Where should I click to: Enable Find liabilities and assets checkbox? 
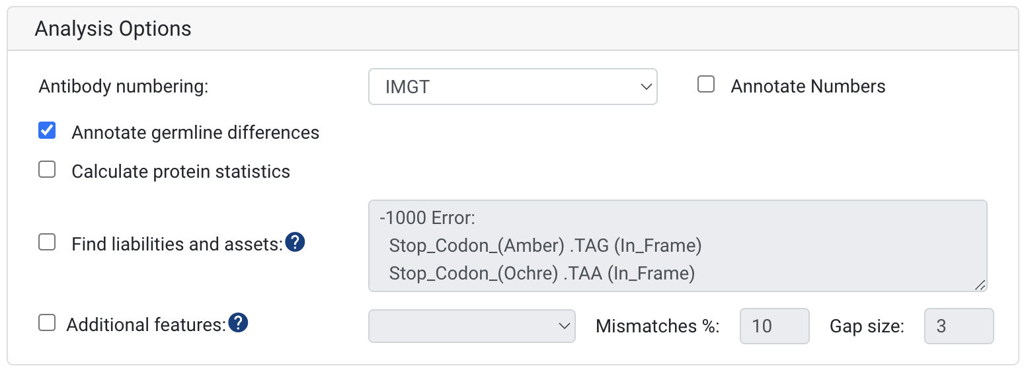tap(46, 243)
